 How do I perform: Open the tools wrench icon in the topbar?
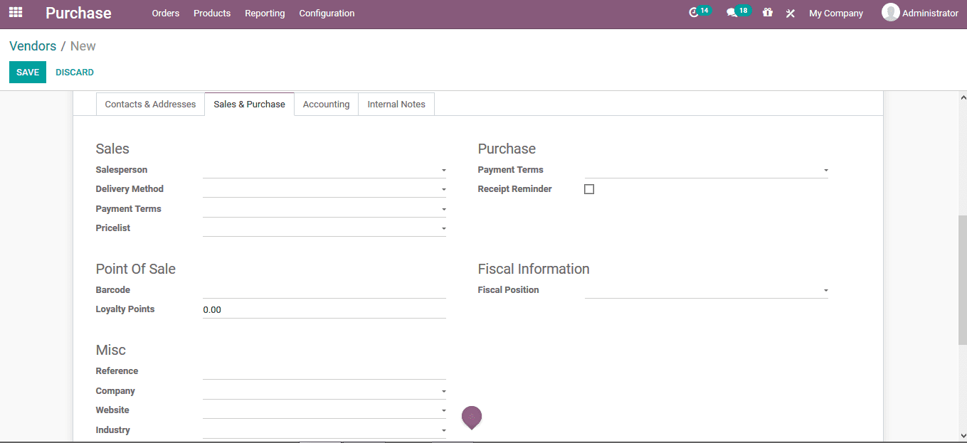tap(790, 13)
